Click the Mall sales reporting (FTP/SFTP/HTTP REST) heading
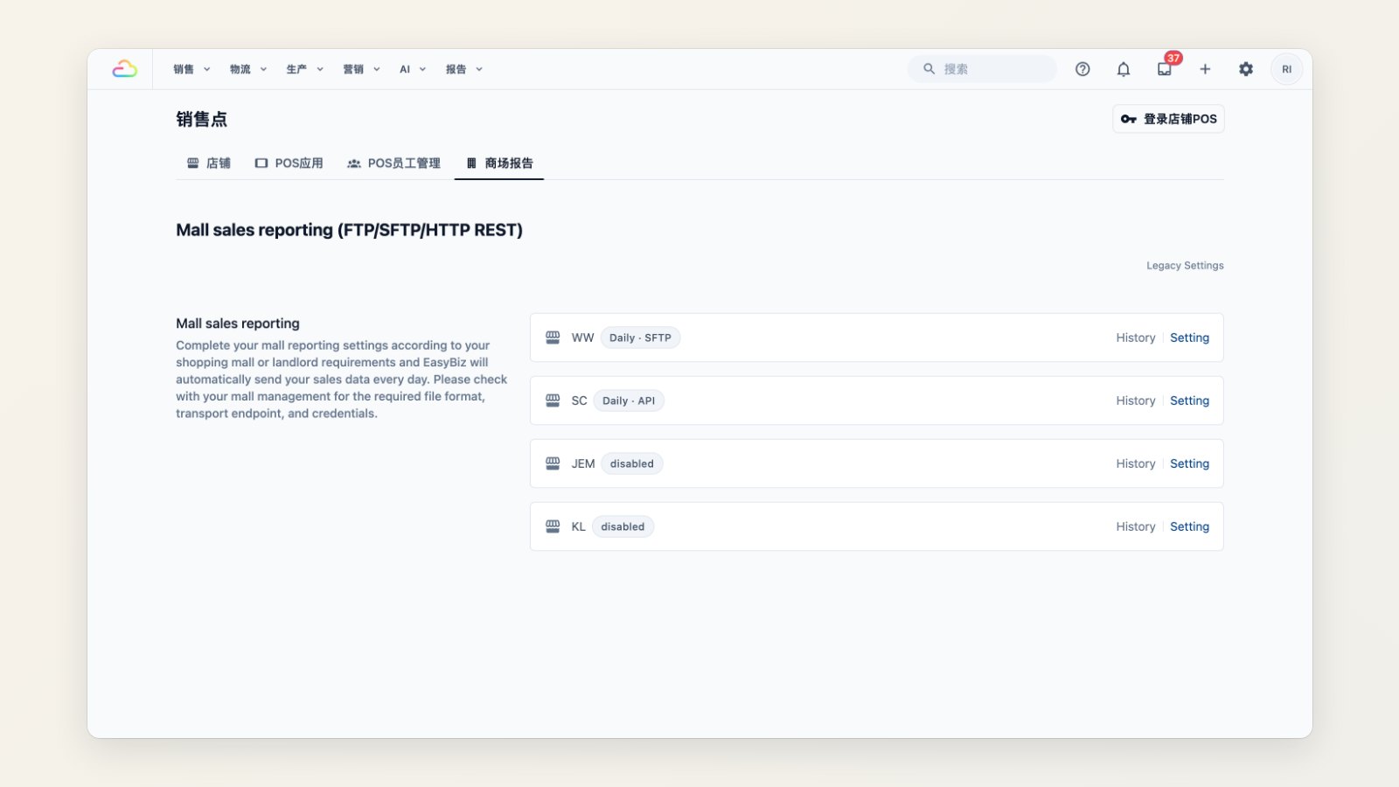 (x=349, y=230)
